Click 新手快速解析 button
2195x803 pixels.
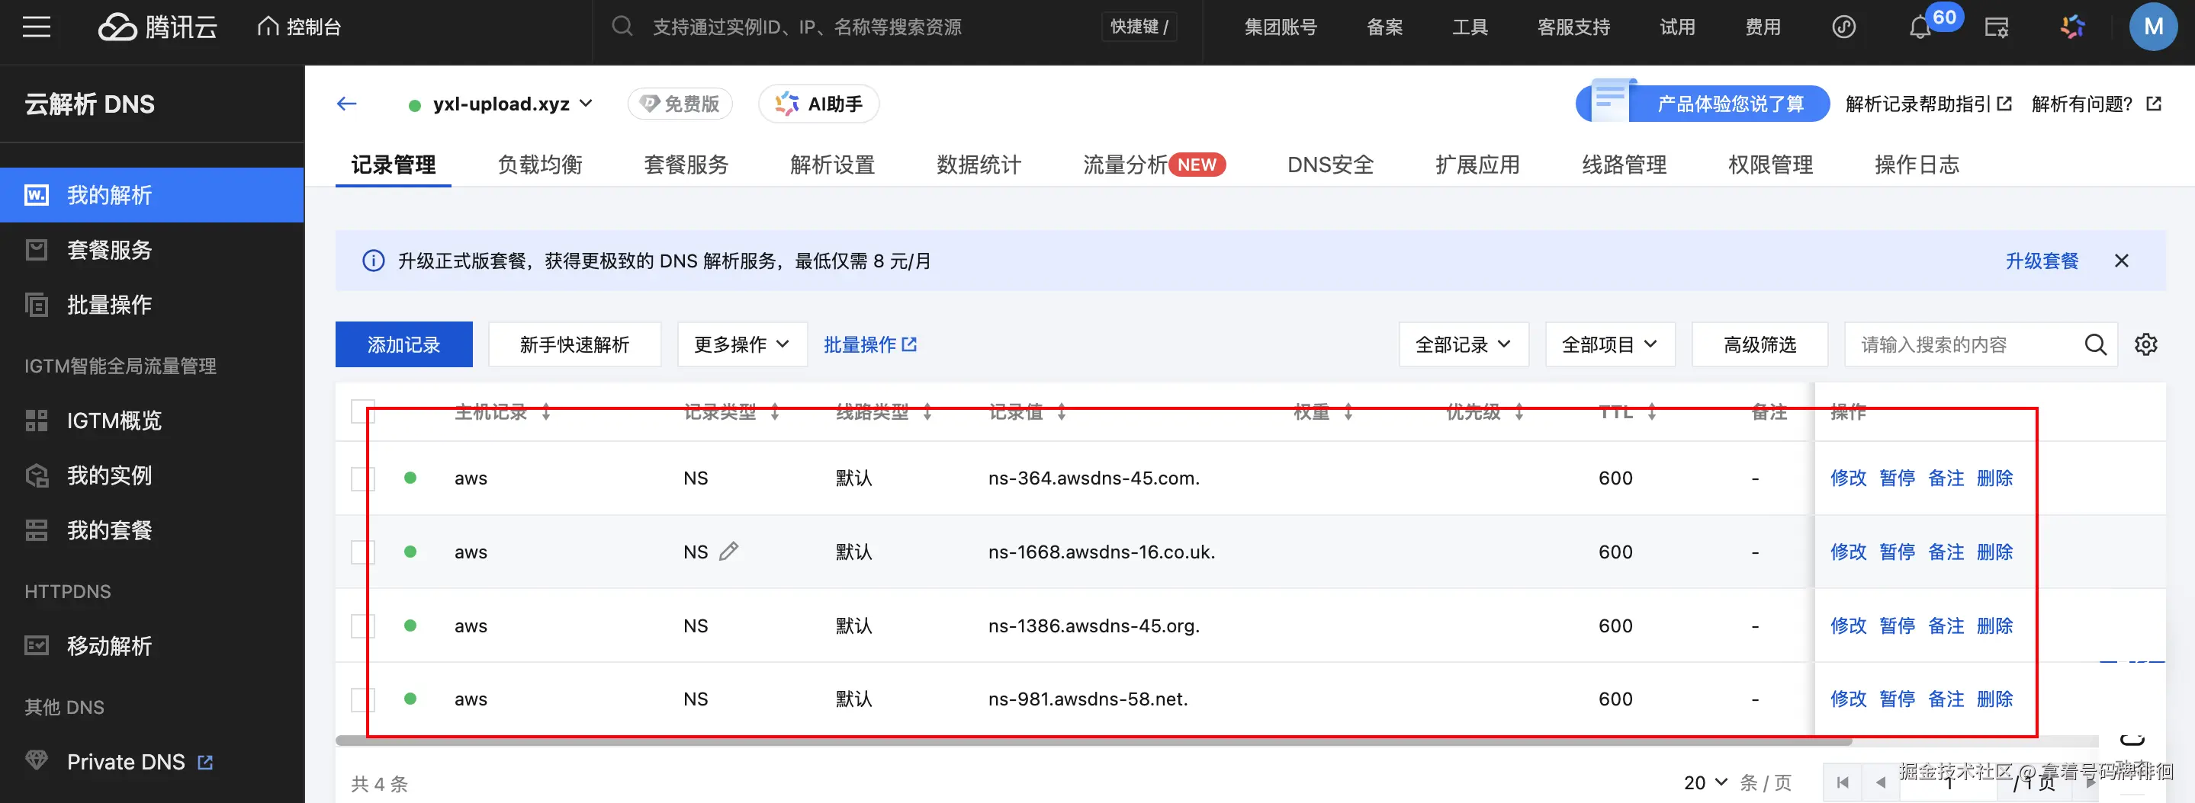(574, 345)
